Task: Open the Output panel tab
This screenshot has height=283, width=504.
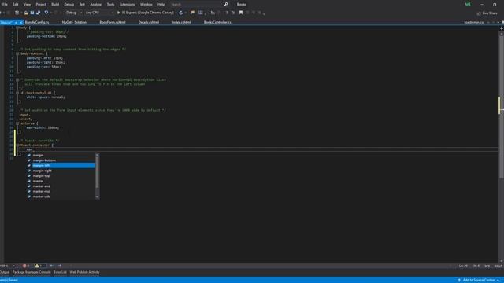Action: pos(5,273)
